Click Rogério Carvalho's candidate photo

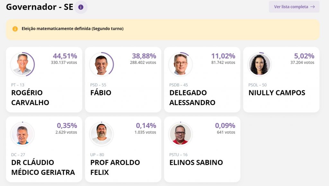[22, 64]
